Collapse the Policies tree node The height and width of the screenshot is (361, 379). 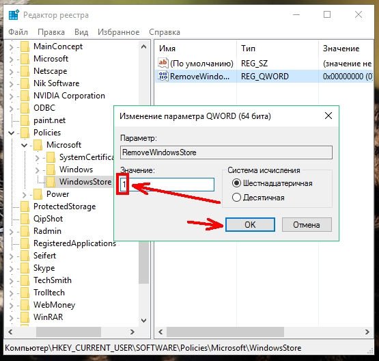pyautogui.click(x=12, y=133)
